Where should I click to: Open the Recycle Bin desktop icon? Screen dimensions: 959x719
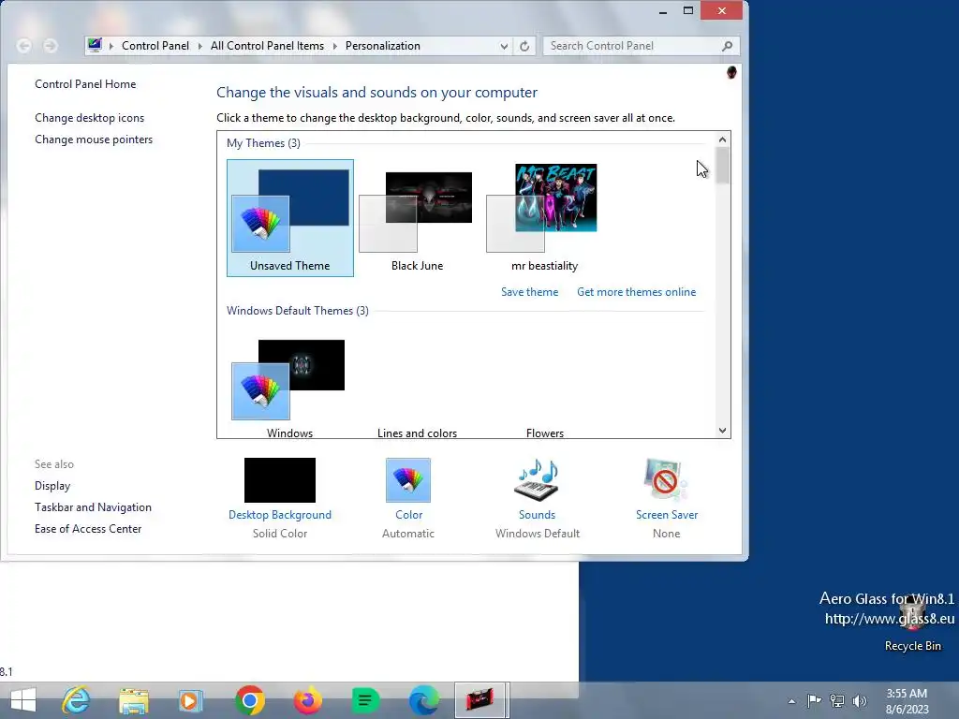coord(912,624)
